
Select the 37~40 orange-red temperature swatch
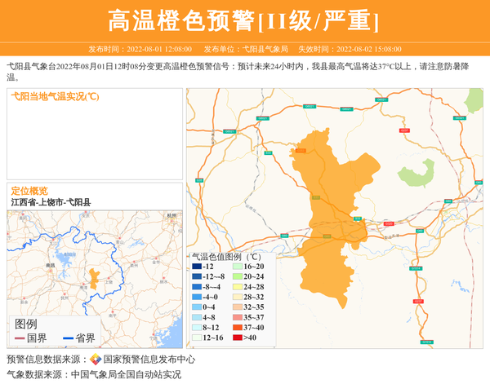point(237,327)
